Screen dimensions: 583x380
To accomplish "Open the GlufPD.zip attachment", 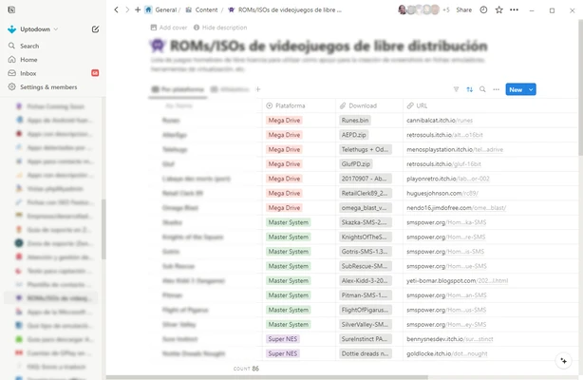I will pyautogui.click(x=356, y=164).
